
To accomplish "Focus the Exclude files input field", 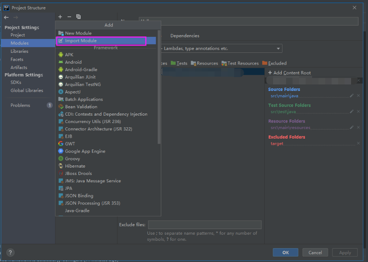I will point(205,225).
